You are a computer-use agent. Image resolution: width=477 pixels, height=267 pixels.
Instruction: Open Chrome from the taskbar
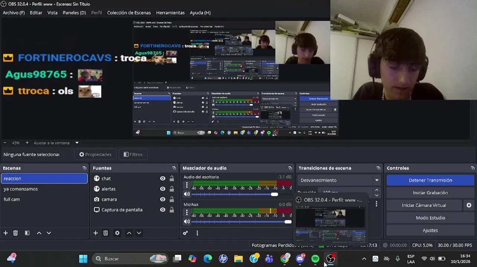point(285,258)
